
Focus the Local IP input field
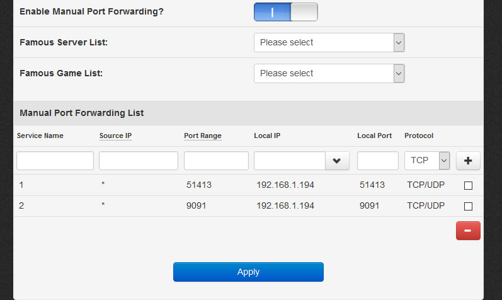[x=290, y=161]
